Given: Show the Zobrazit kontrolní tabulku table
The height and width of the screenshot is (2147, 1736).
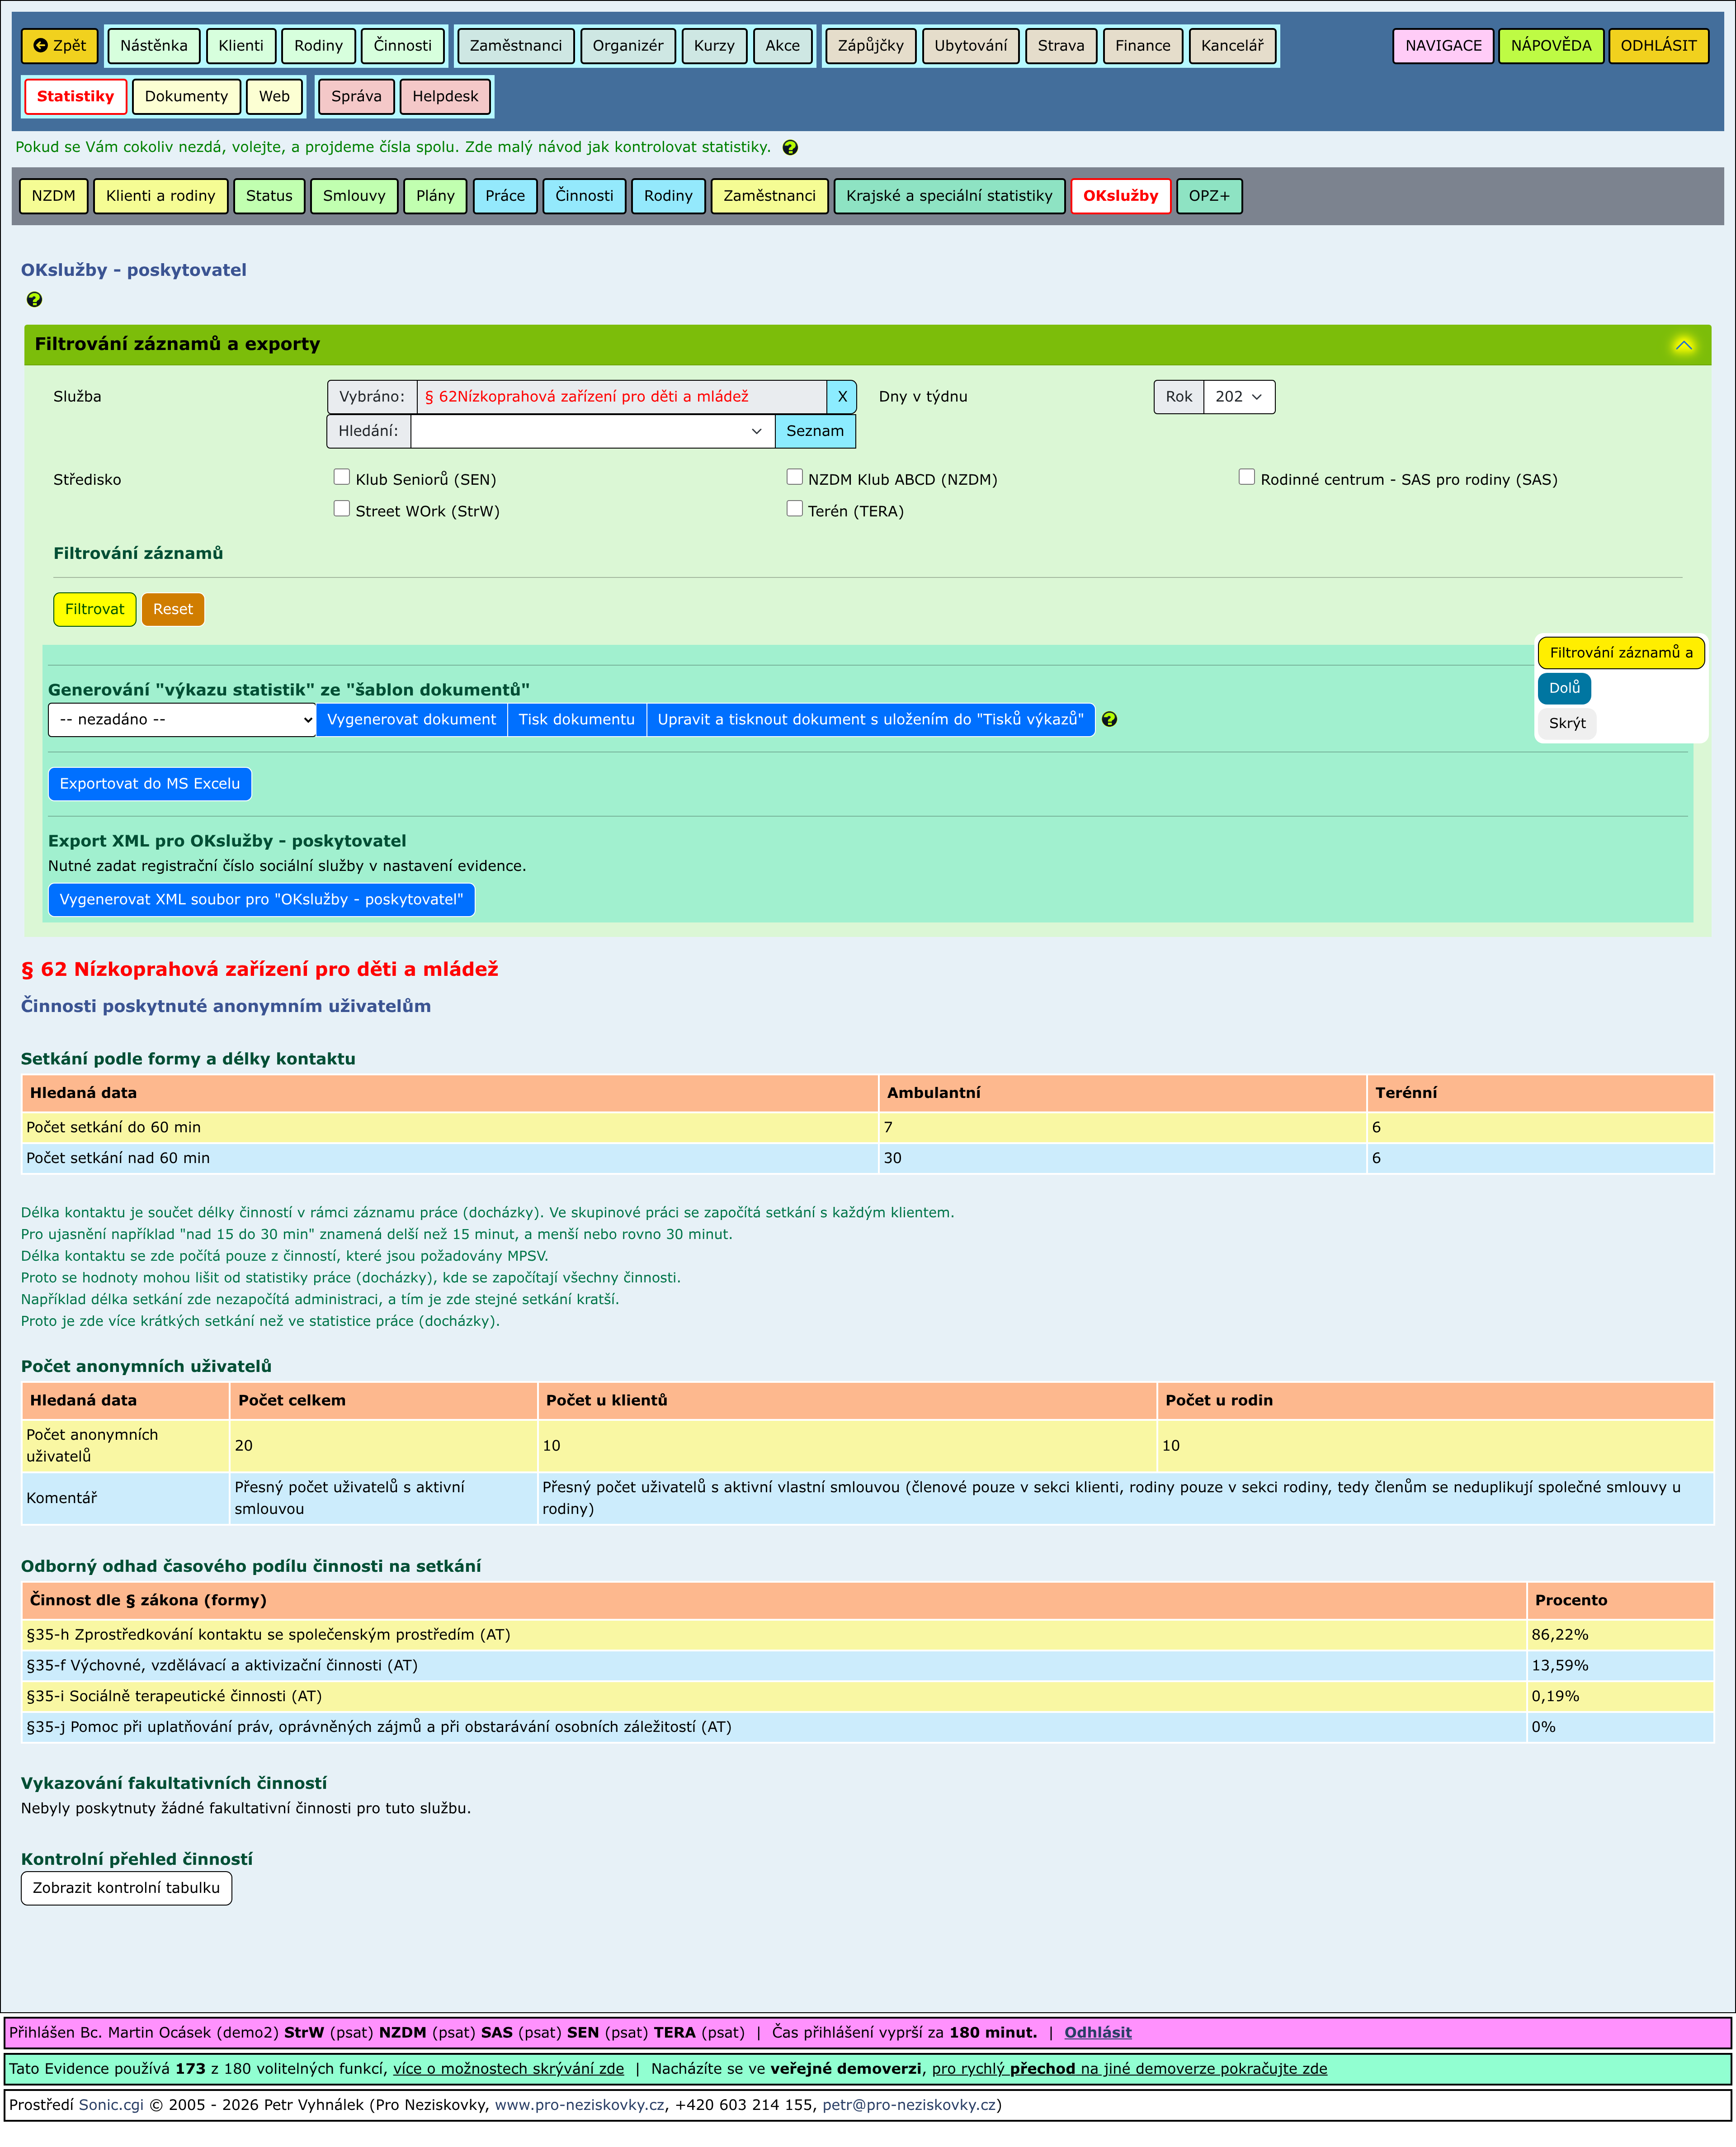Looking at the screenshot, I should (x=126, y=1888).
